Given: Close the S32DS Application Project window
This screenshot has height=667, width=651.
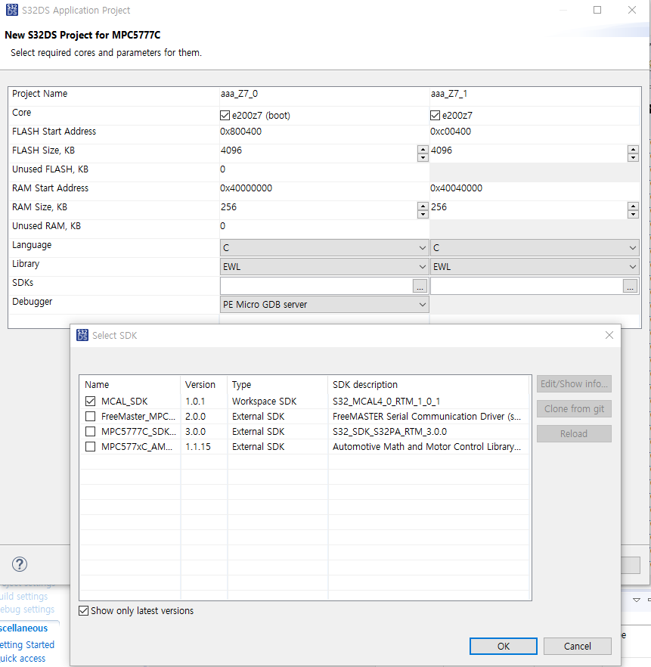Looking at the screenshot, I should click(x=632, y=10).
